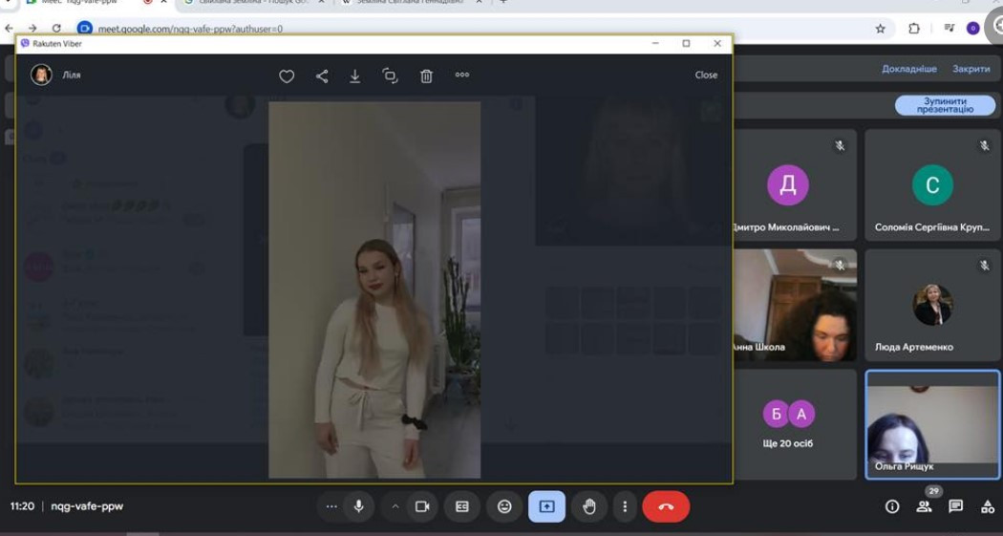The height and width of the screenshot is (536, 1003).
Task: Download the photo in Viber viewer
Action: pos(355,76)
